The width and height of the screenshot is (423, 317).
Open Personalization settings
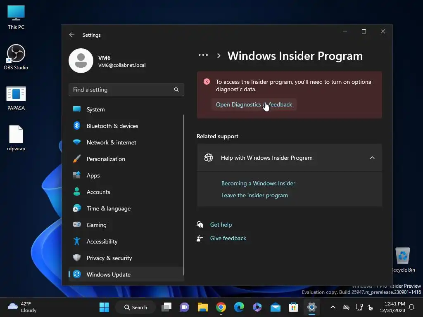click(x=126, y=159)
